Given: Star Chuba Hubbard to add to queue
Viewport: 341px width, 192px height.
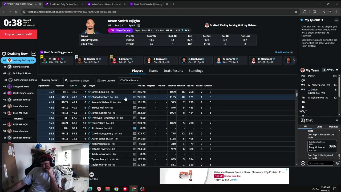Looking at the screenshot, I should point(89,97).
